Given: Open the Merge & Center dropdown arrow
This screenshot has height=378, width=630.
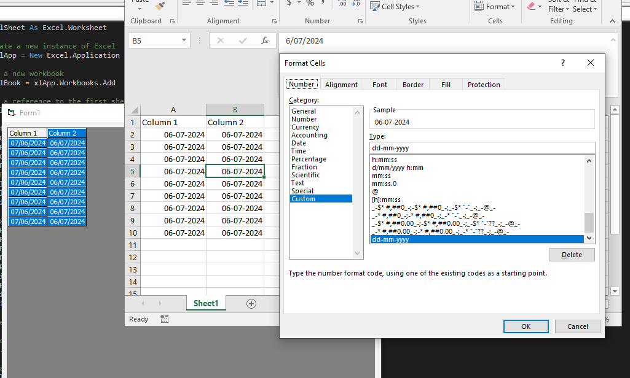Looking at the screenshot, I should pos(272,3).
